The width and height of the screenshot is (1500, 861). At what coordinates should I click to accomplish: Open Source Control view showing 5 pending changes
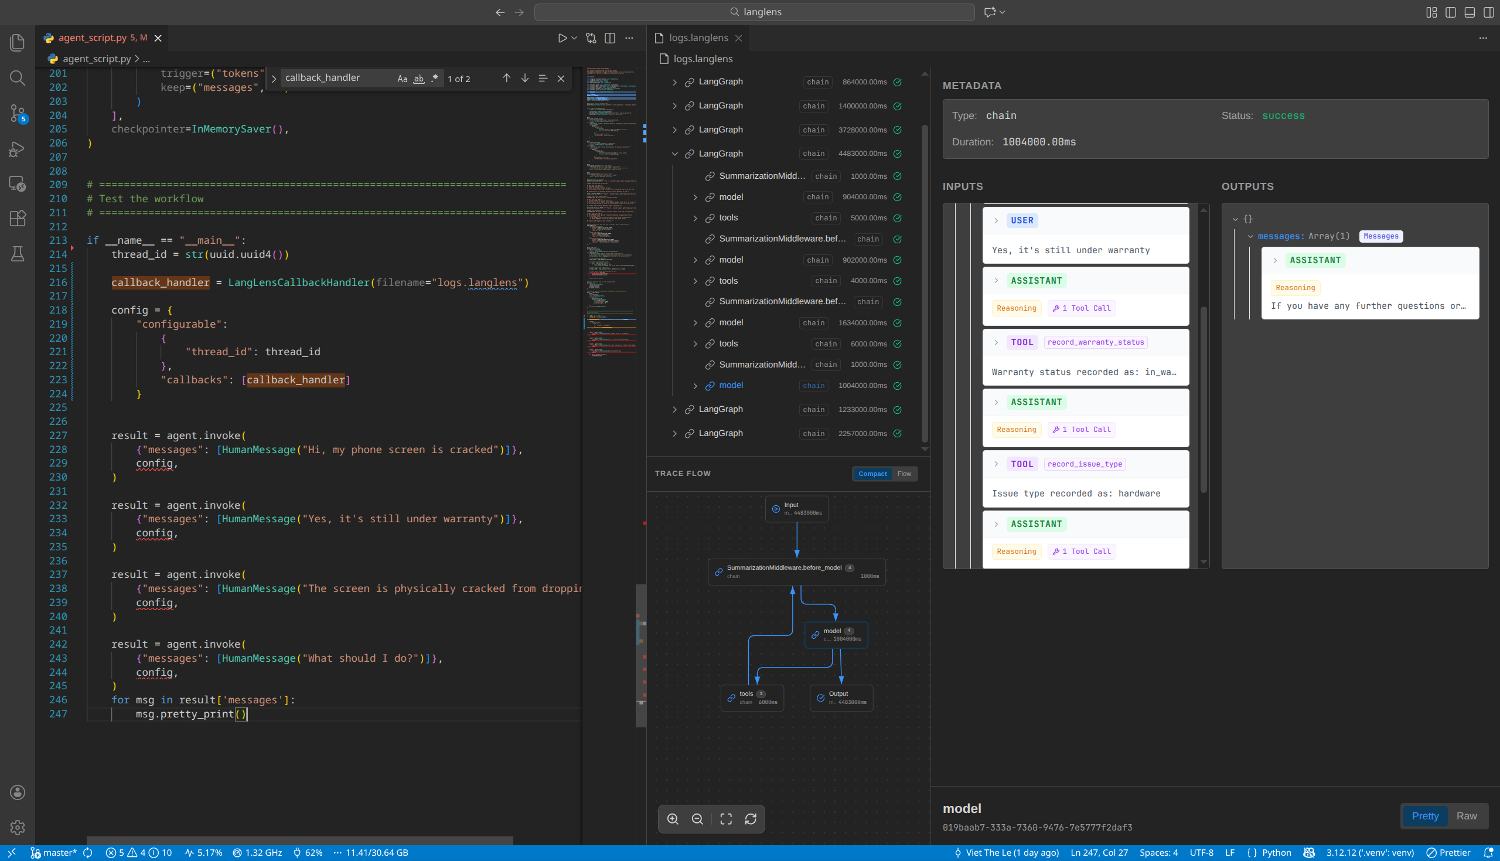tap(17, 114)
